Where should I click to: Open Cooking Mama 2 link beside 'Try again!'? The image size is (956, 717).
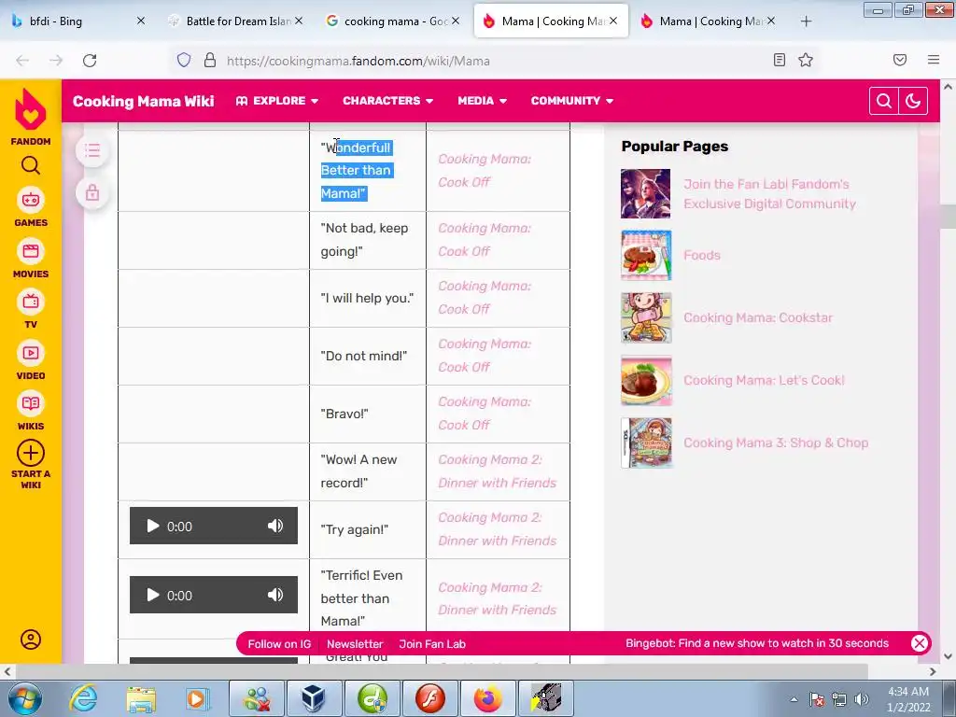pyautogui.click(x=498, y=529)
